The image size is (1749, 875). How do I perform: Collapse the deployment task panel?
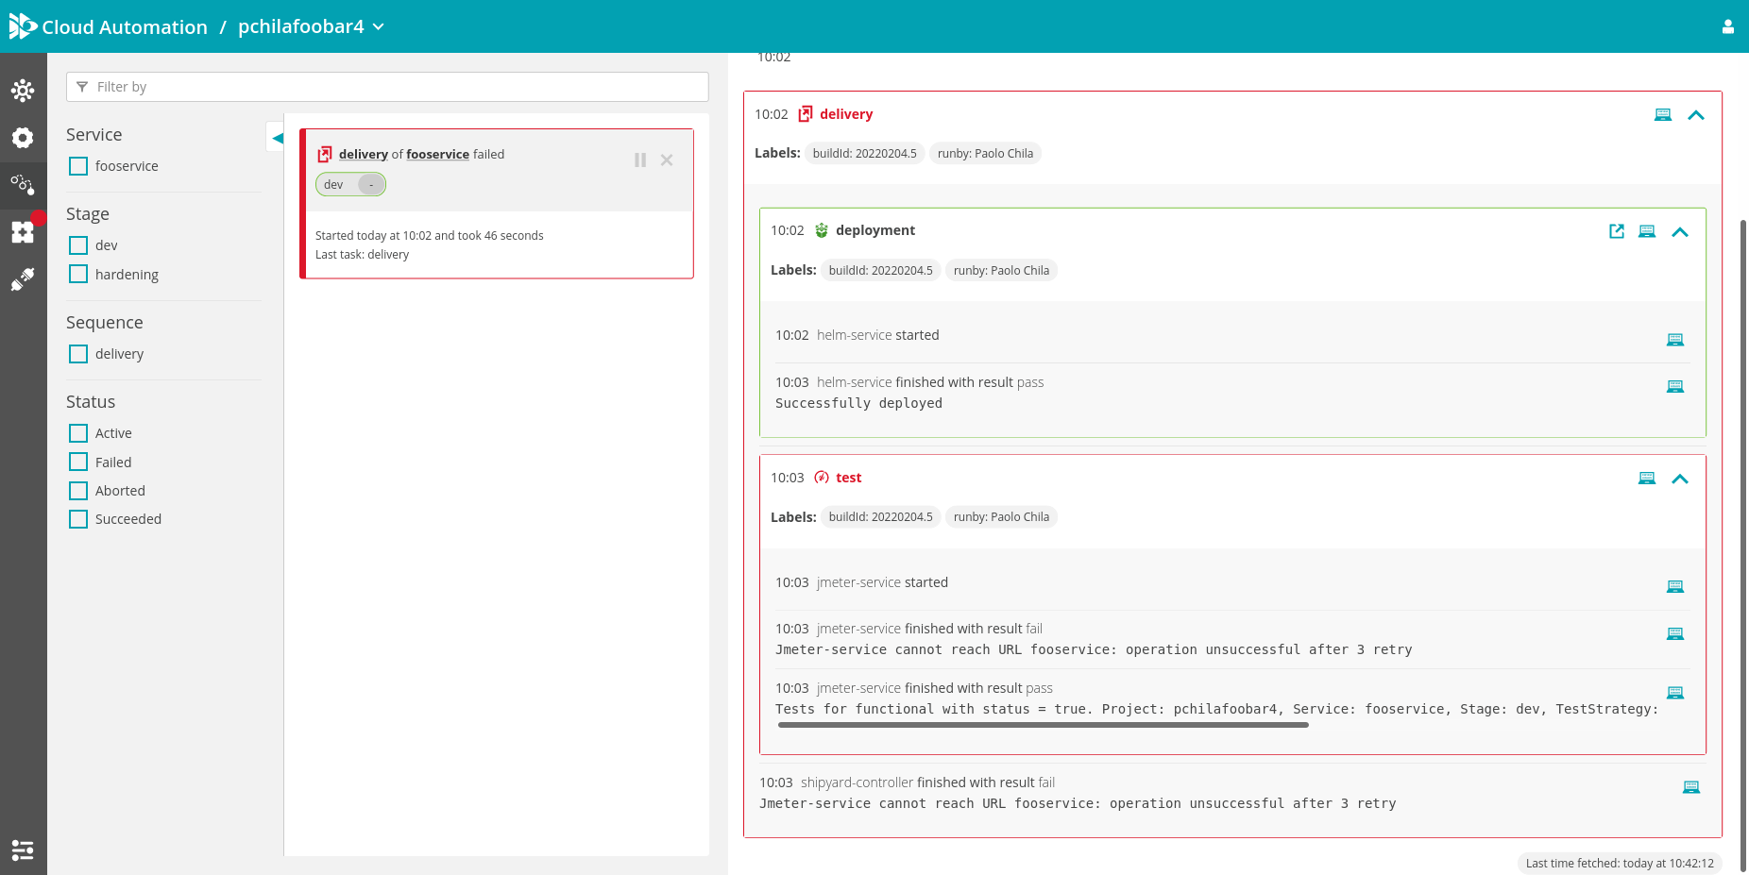(x=1680, y=232)
